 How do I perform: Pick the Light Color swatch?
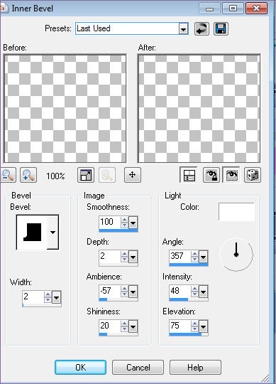(x=236, y=212)
